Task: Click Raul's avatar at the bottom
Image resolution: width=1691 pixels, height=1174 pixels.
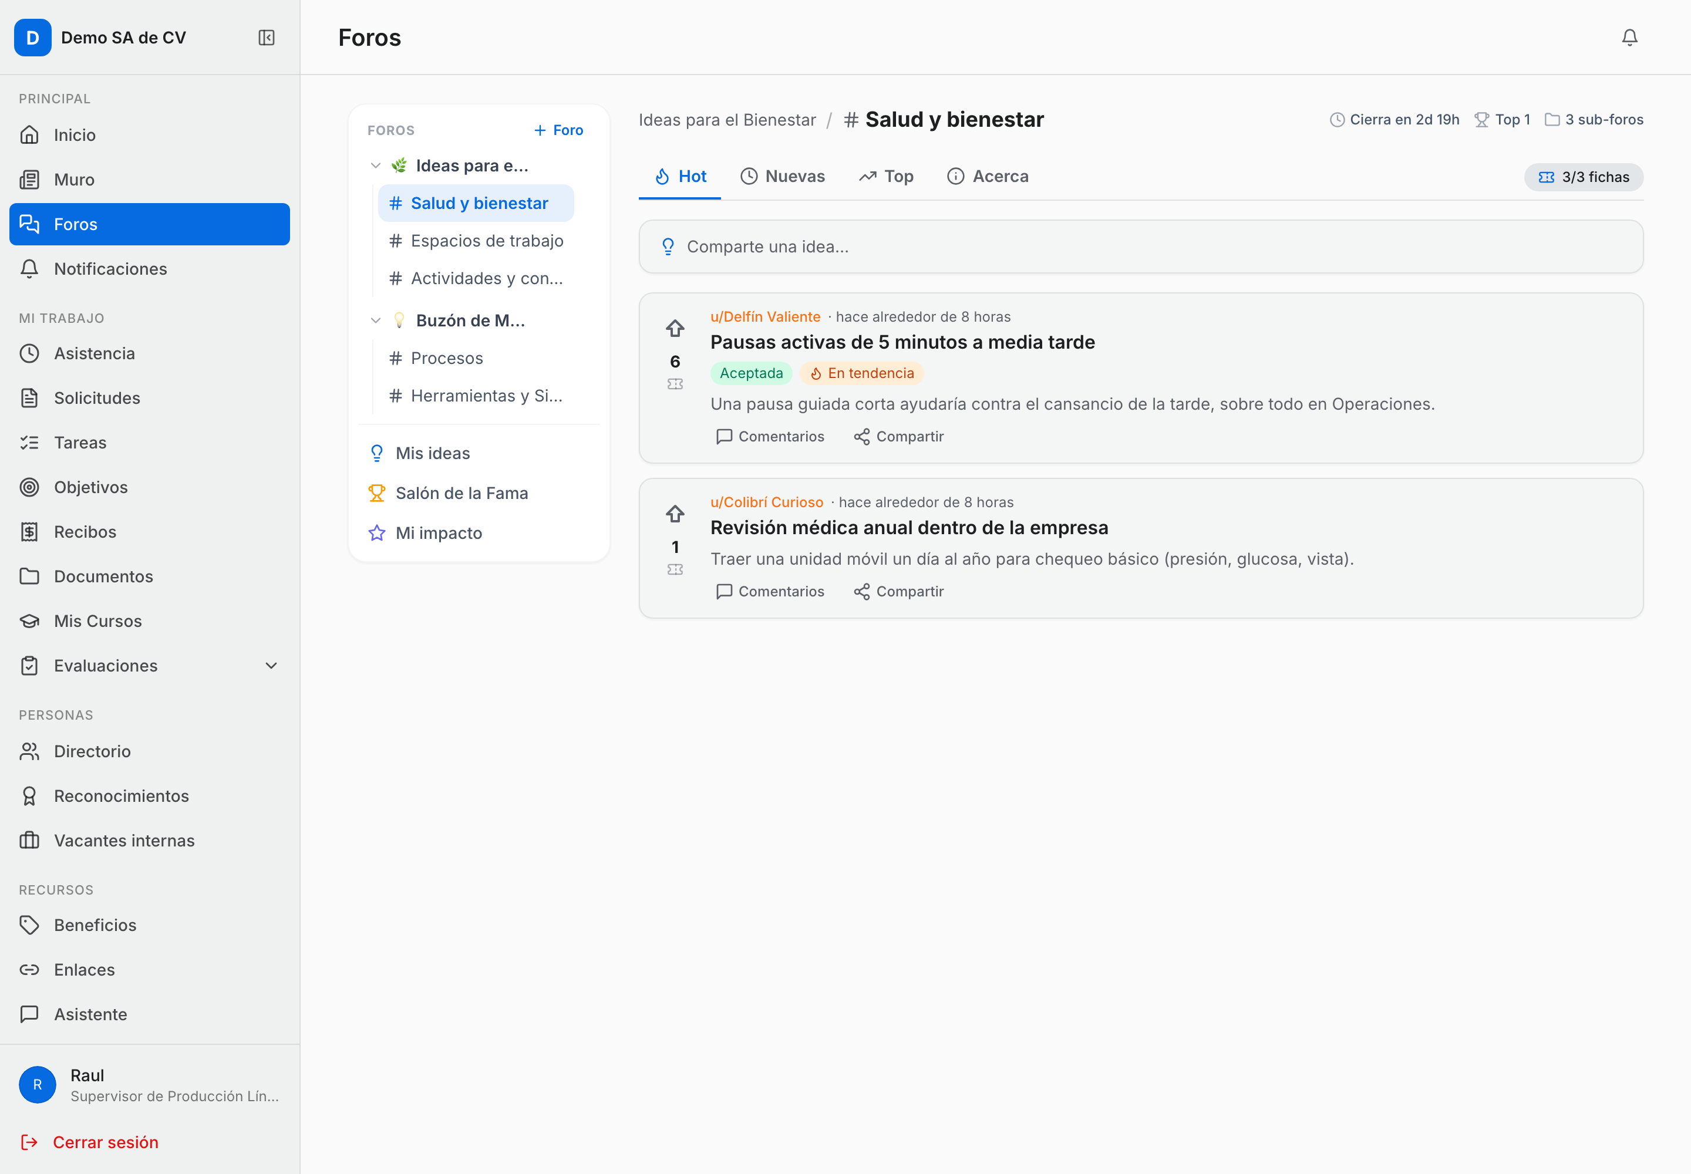Action: [38, 1084]
